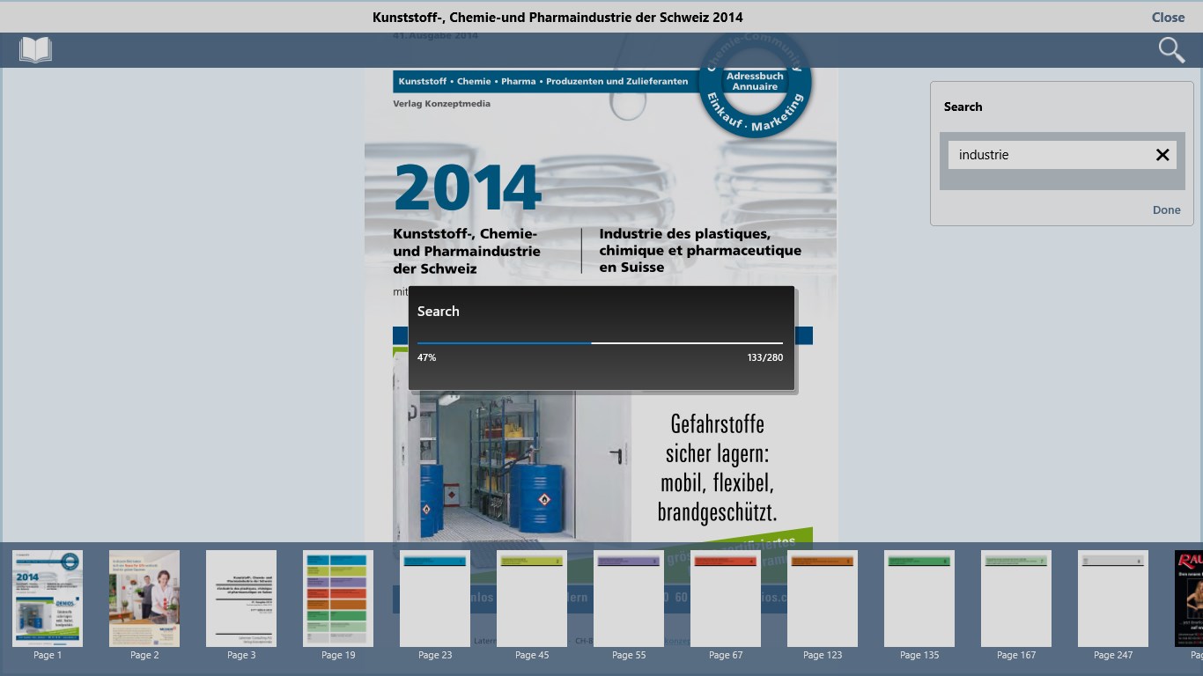Click the 'Gefahrstoffe sicher lagern' ad text
Screen dimensions: 1203x676
(x=717, y=467)
